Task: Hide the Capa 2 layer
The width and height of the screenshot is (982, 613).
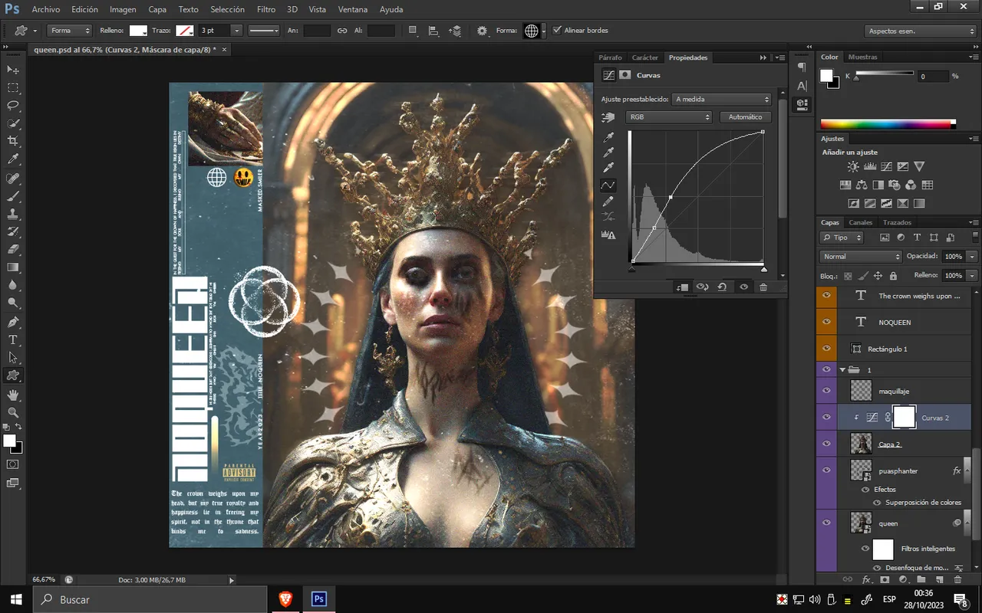Action: click(826, 444)
